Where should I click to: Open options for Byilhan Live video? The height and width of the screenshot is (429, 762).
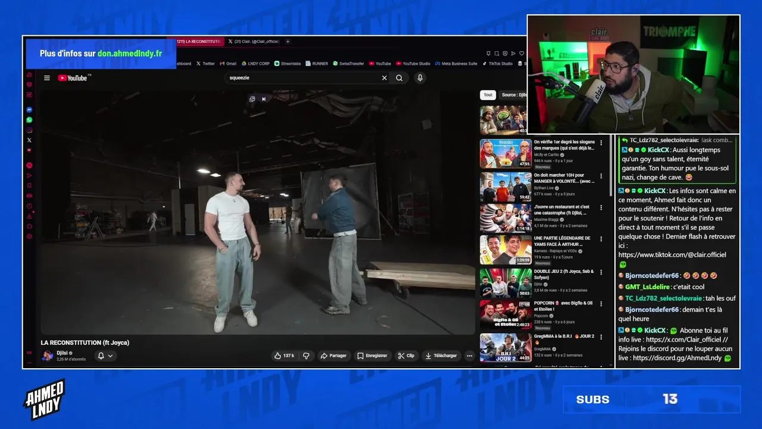point(601,176)
